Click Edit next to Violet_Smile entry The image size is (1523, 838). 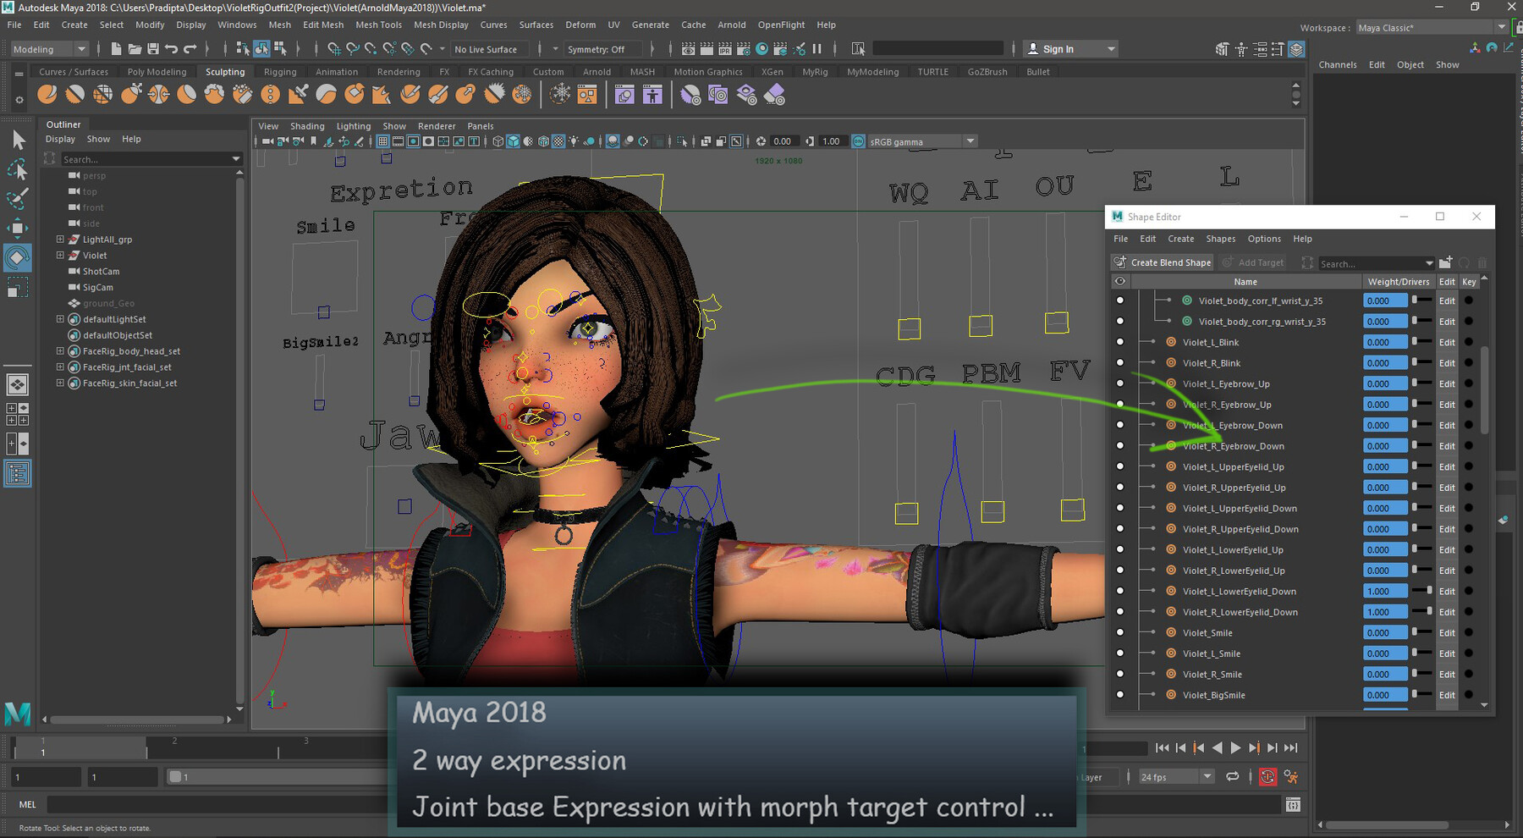(1447, 632)
